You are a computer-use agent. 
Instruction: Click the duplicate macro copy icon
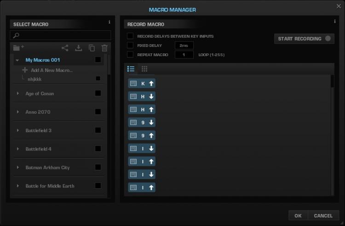tap(92, 48)
